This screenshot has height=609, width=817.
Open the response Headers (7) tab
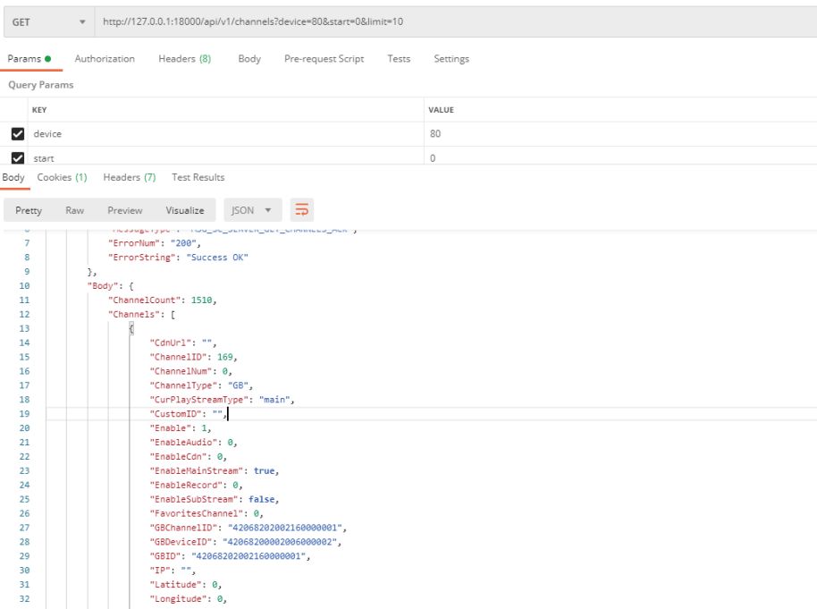(130, 177)
